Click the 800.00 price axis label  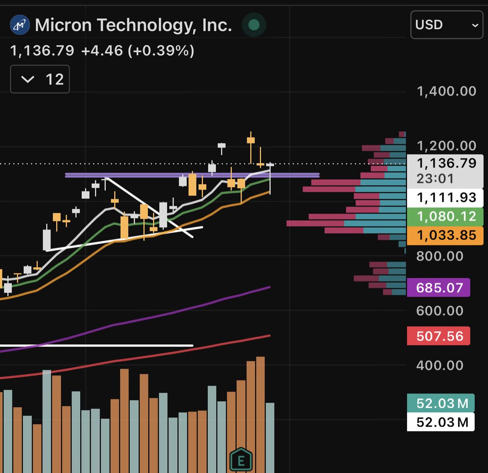(440, 256)
